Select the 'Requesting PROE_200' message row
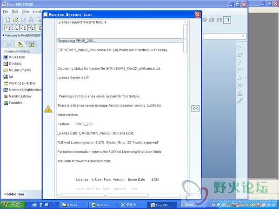This screenshot has height=209, width=279. pyautogui.click(x=120, y=41)
